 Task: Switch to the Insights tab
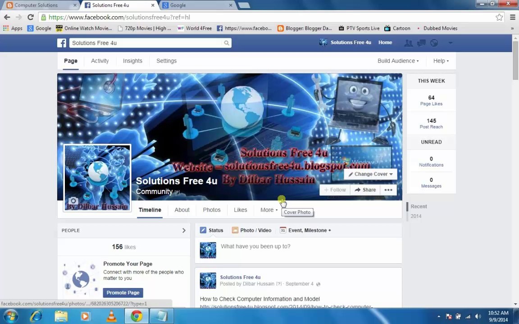click(x=132, y=61)
